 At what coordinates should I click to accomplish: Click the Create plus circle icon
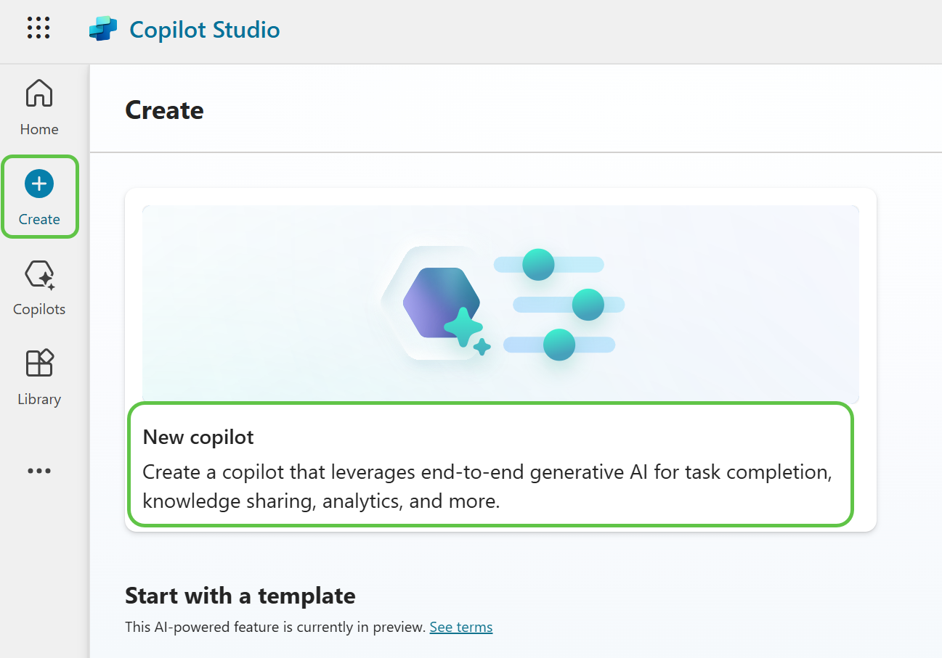(x=39, y=184)
